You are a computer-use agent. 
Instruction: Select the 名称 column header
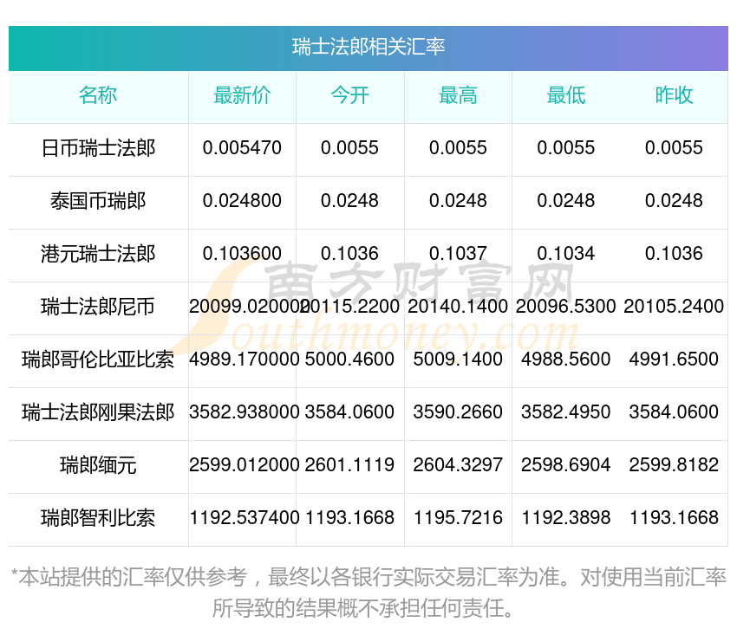pos(98,95)
